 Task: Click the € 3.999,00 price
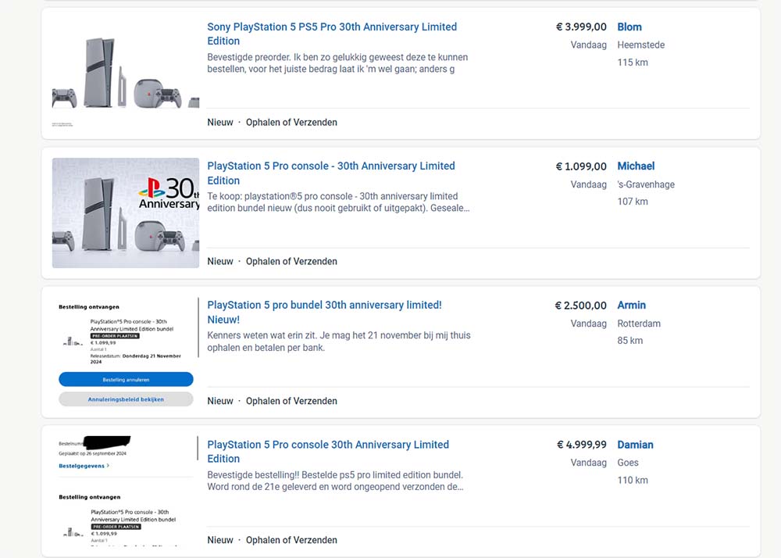point(581,27)
